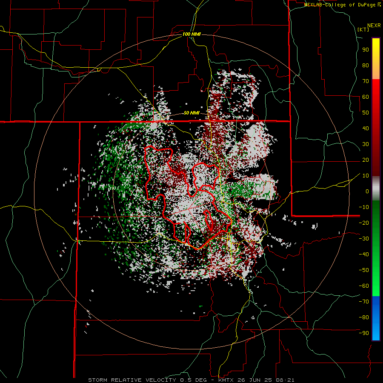The image size is (383, 383).
Task: Select the -80 value on velocity scale
Action: 364,317
